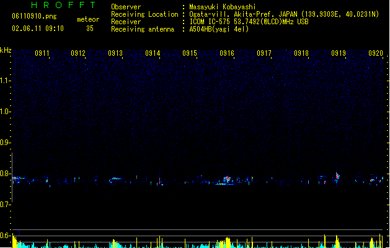Click the meteor echo below 0919
This screenshot has width=390, height=248.
click(337, 175)
